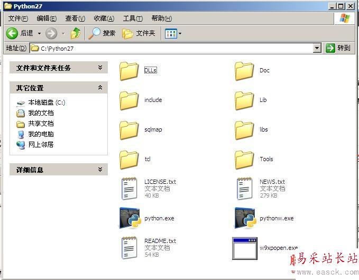Select the w9xpopen.exe window icon
359x280 pixels.
click(x=245, y=248)
